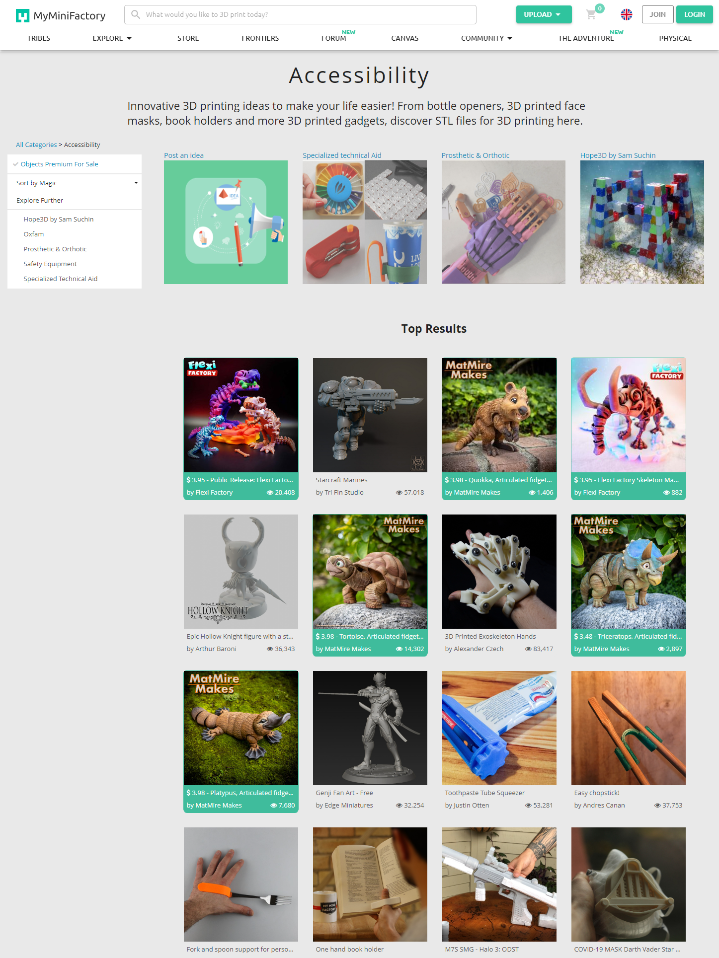Open the Specialized technical Aid category link
The image size is (719, 958).
coord(342,155)
